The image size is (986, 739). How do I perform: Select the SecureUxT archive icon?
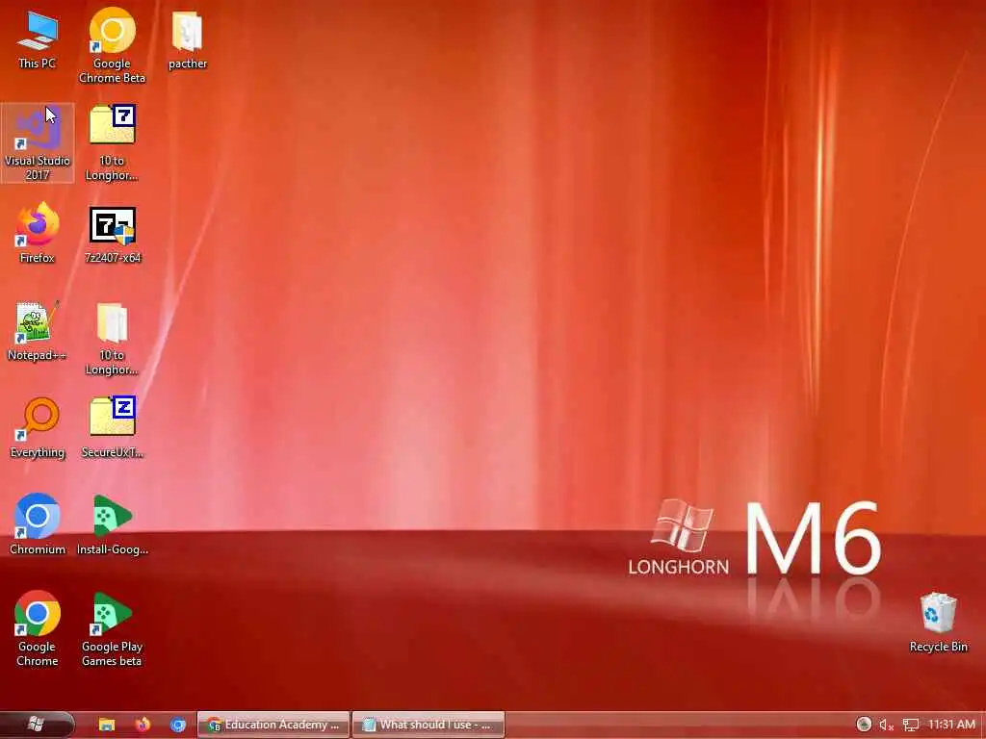pos(112,427)
